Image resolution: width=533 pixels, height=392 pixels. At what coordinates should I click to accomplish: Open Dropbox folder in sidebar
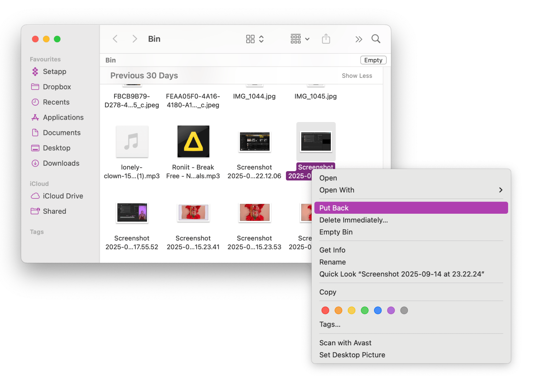click(x=57, y=87)
